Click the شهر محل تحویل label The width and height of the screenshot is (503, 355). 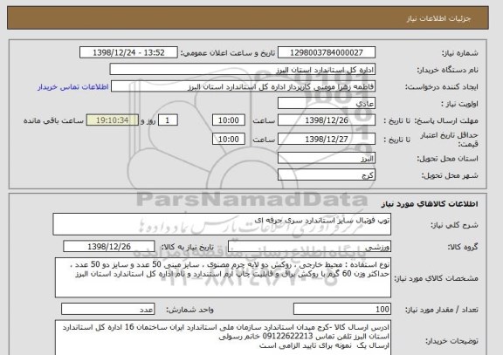(x=450, y=175)
